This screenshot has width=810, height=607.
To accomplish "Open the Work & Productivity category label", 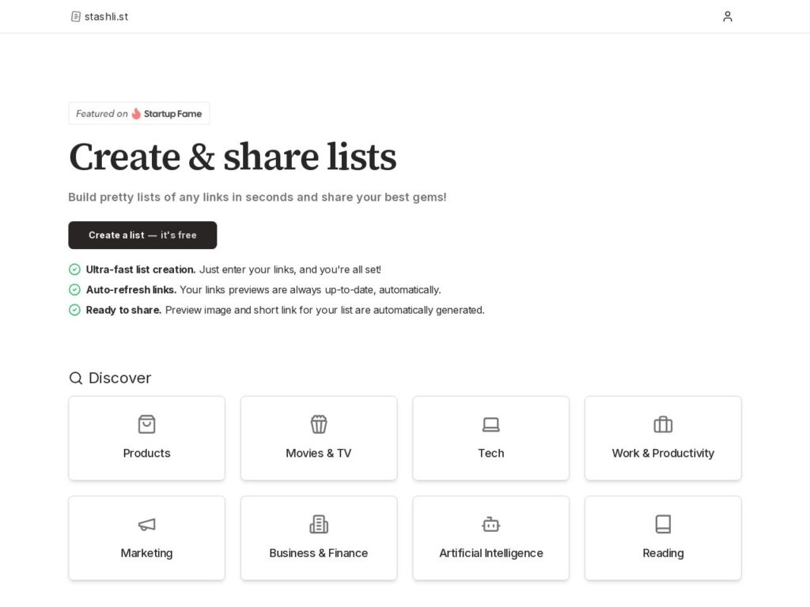I will (x=663, y=453).
